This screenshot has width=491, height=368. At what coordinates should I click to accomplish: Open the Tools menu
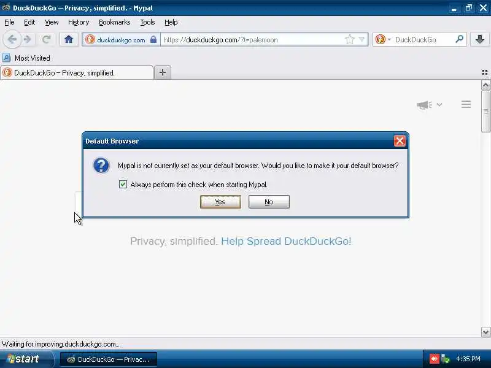[x=147, y=22]
